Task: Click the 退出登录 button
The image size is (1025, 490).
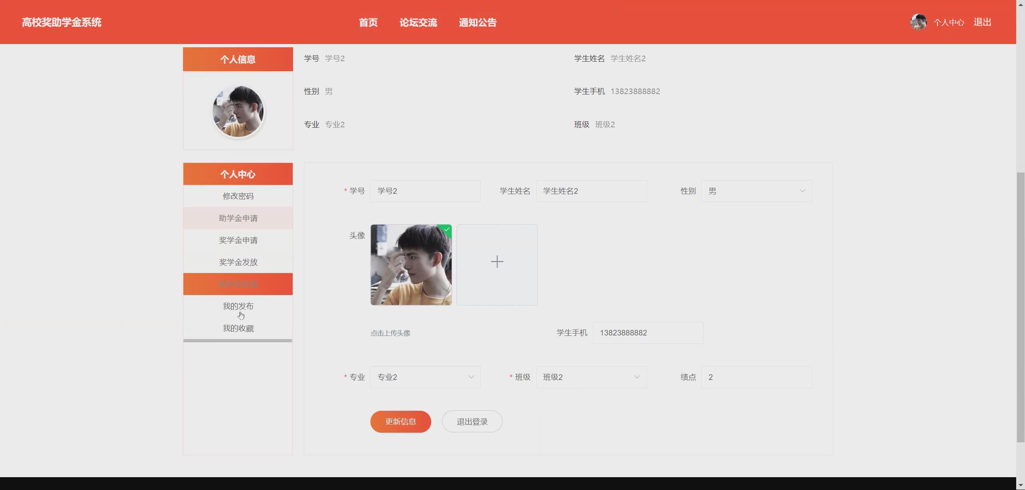Action: (x=472, y=422)
